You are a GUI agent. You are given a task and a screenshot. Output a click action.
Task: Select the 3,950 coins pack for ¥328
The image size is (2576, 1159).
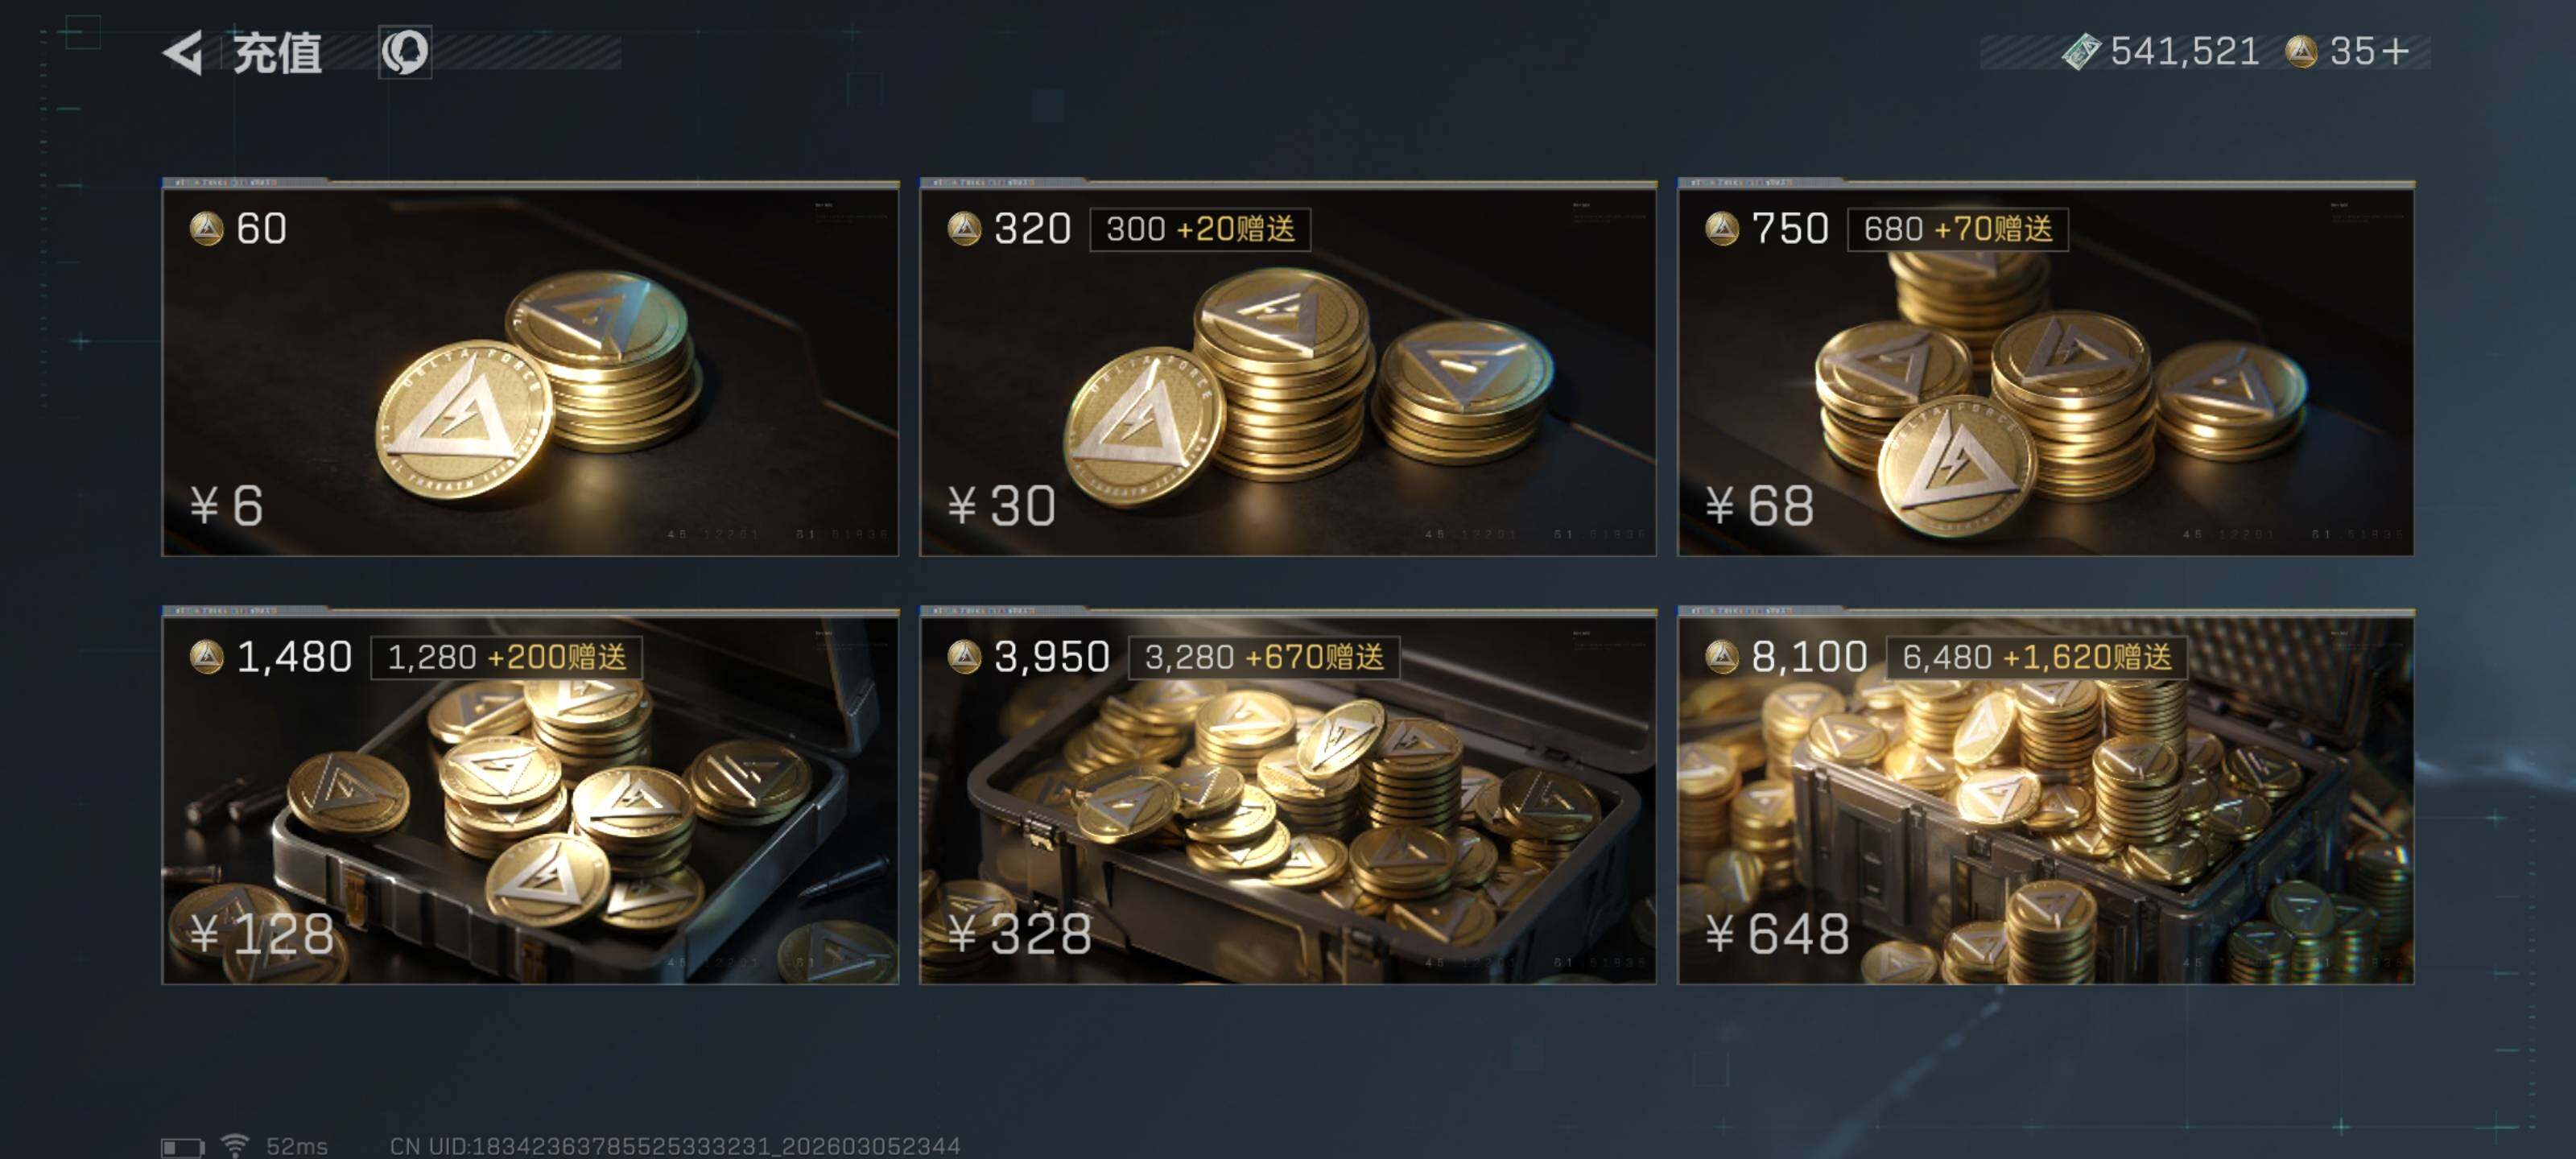[x=1287, y=796]
